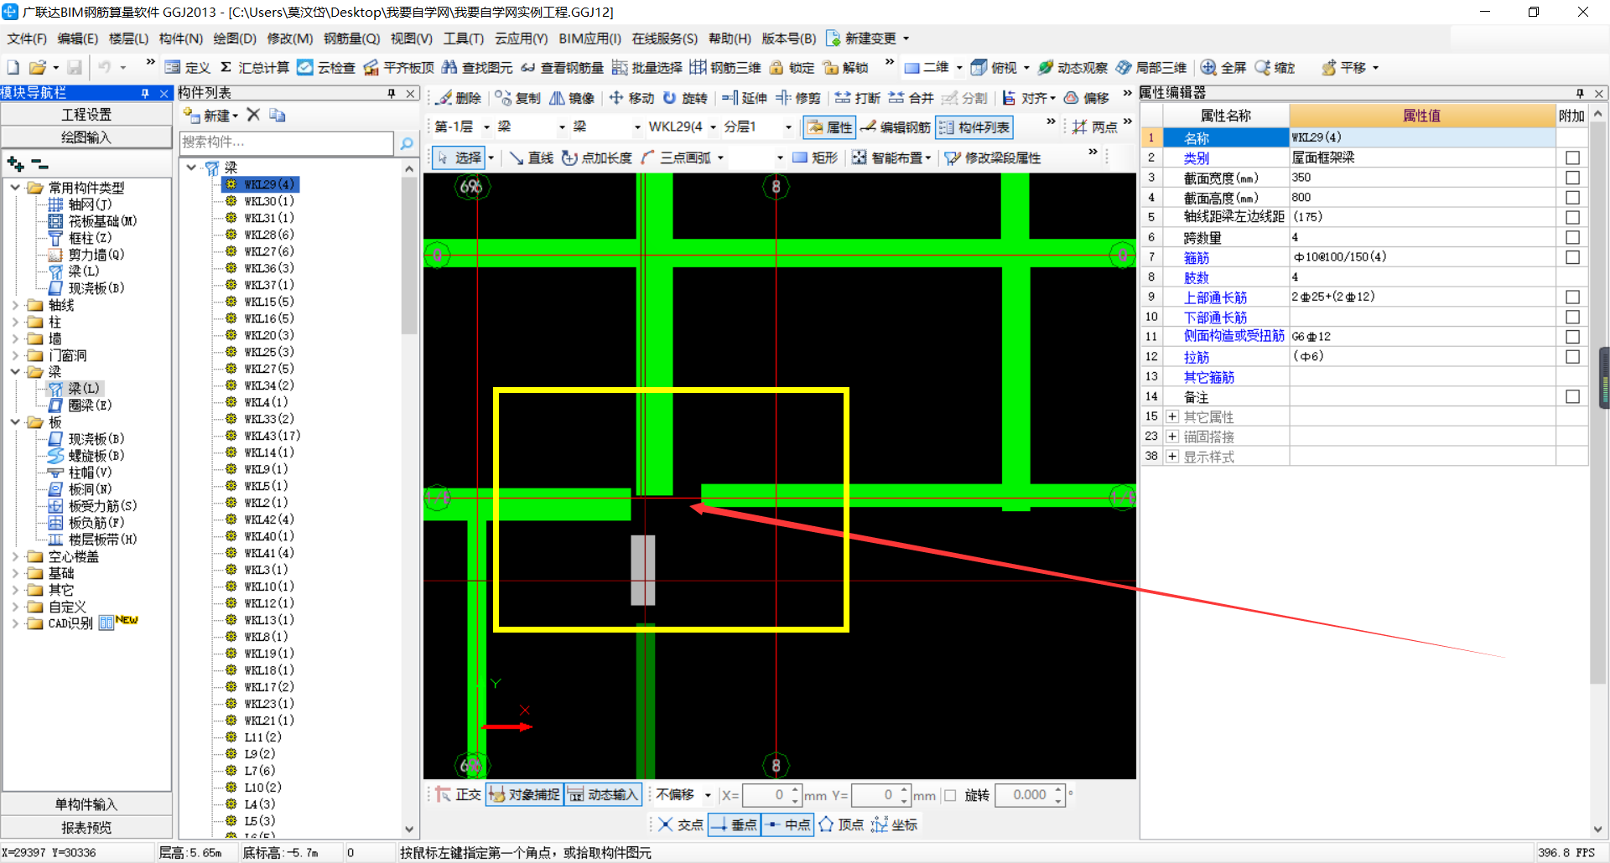Click the 批量选择 tool
The width and height of the screenshot is (1610, 863).
click(647, 67)
